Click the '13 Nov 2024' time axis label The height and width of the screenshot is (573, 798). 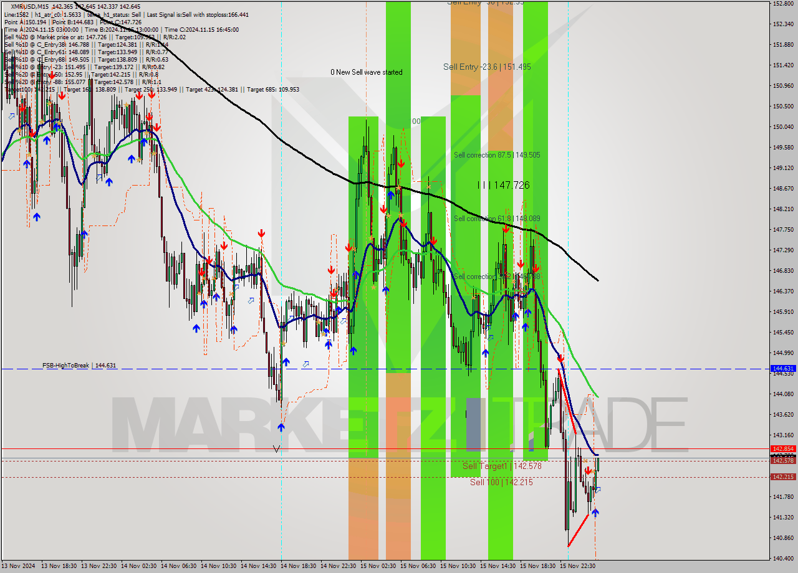(x=19, y=567)
